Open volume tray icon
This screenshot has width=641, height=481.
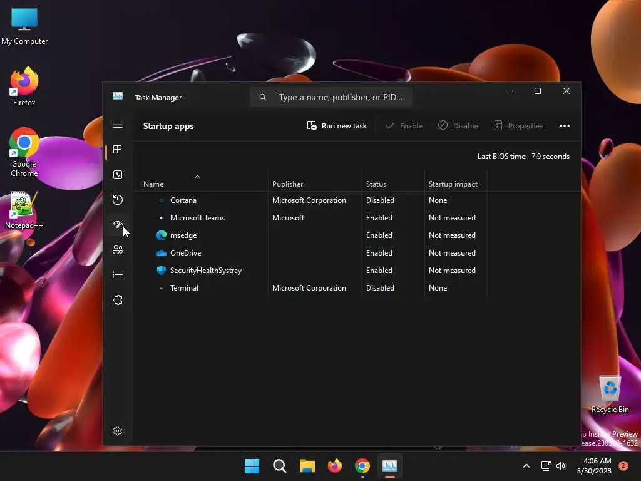click(561, 466)
